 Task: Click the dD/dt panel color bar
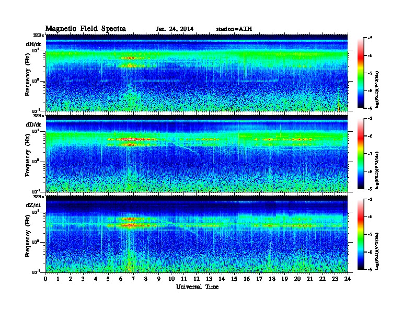(x=361, y=153)
